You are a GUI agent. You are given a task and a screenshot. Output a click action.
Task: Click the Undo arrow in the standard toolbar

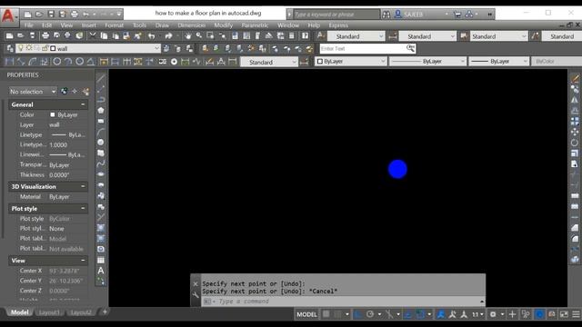pos(152,36)
